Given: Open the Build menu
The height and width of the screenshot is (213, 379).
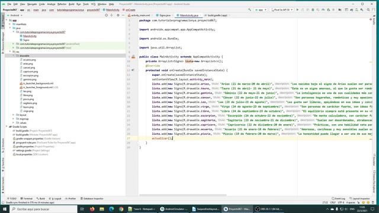Looking at the screenshot, I should [x=72, y=4].
